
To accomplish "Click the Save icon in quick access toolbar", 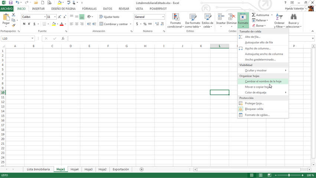I will (10, 3).
